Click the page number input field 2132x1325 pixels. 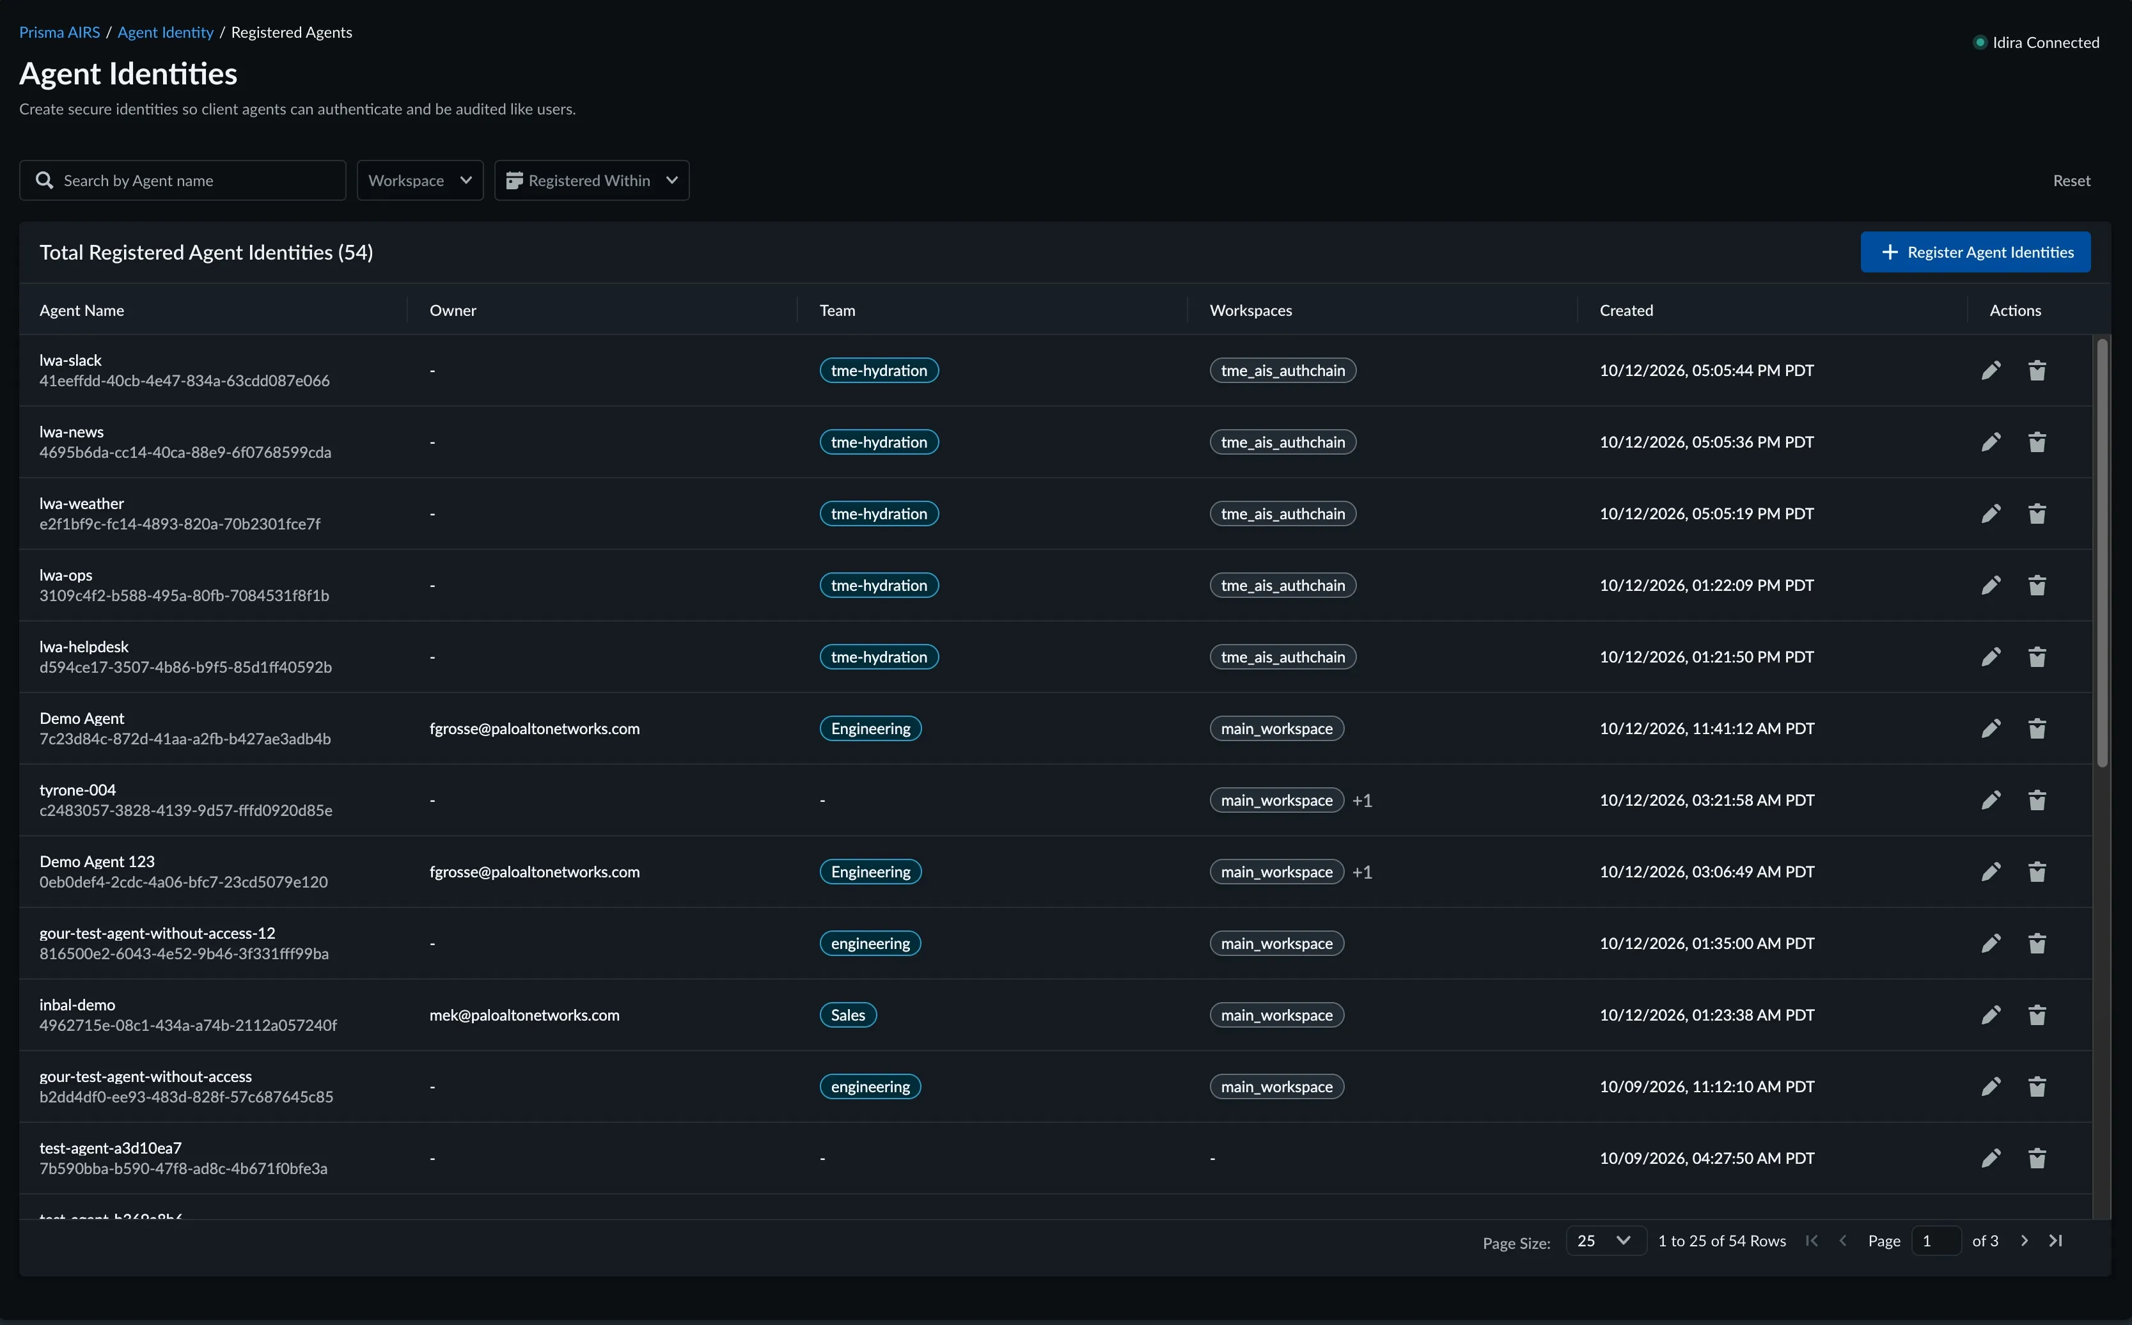[1936, 1241]
